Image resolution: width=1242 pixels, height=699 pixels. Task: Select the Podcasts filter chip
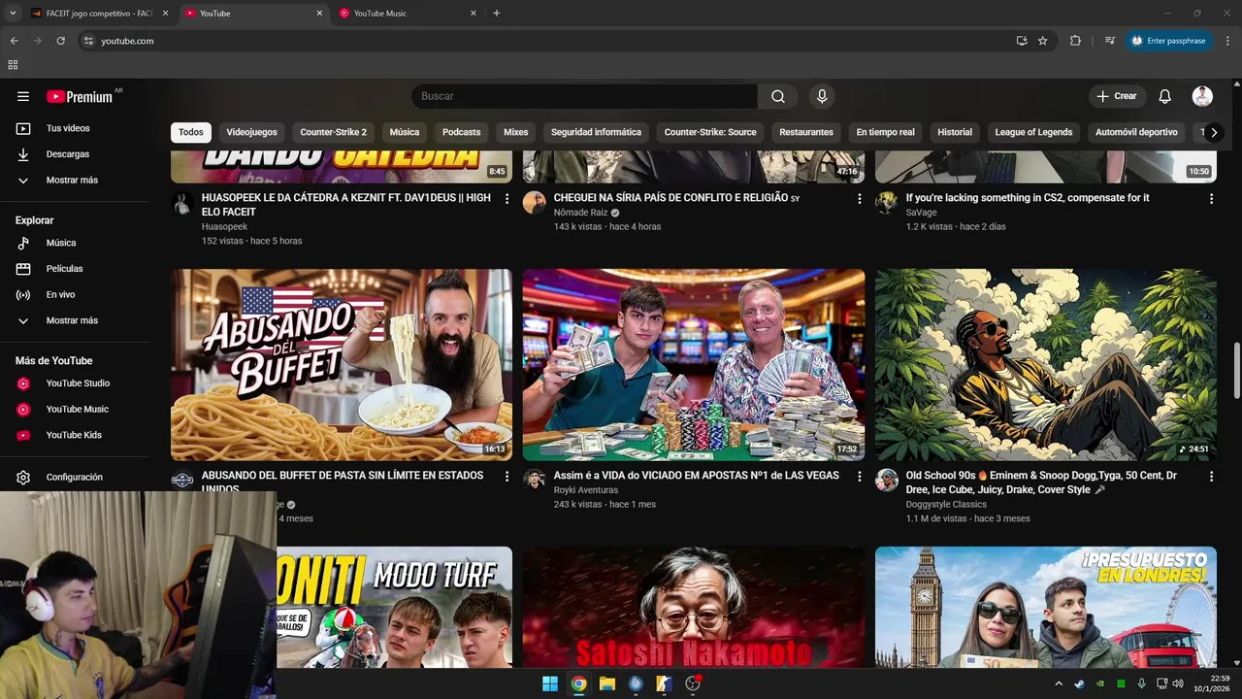coord(462,132)
